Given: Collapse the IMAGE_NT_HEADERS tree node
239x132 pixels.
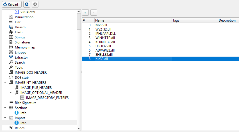Looking at the screenshot, I should 5,83.
